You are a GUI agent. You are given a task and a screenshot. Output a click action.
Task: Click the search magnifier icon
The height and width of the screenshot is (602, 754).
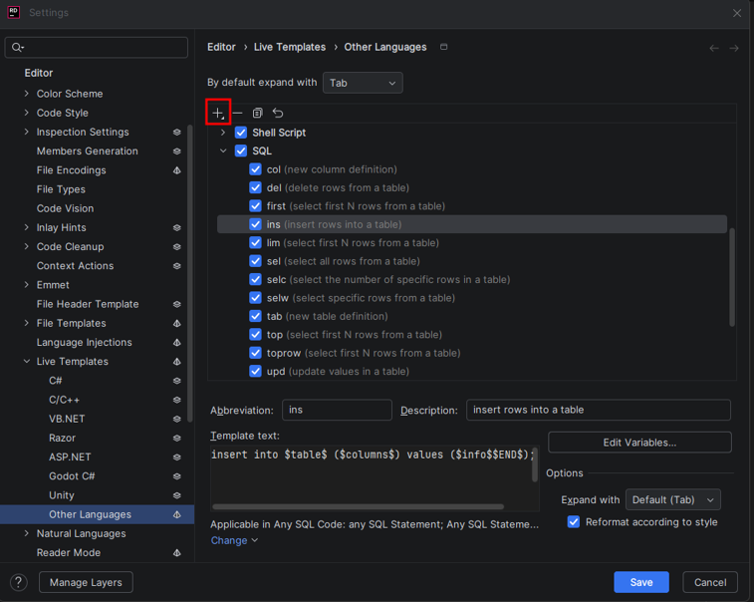click(17, 47)
